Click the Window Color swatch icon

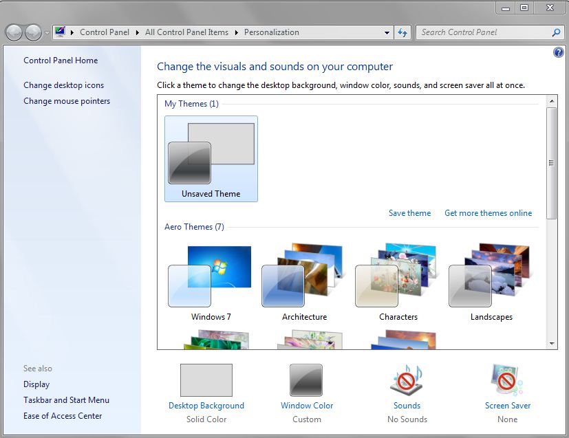[306, 380]
